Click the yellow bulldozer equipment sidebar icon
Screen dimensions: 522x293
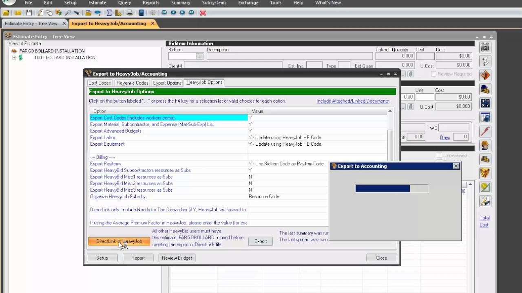point(485,159)
